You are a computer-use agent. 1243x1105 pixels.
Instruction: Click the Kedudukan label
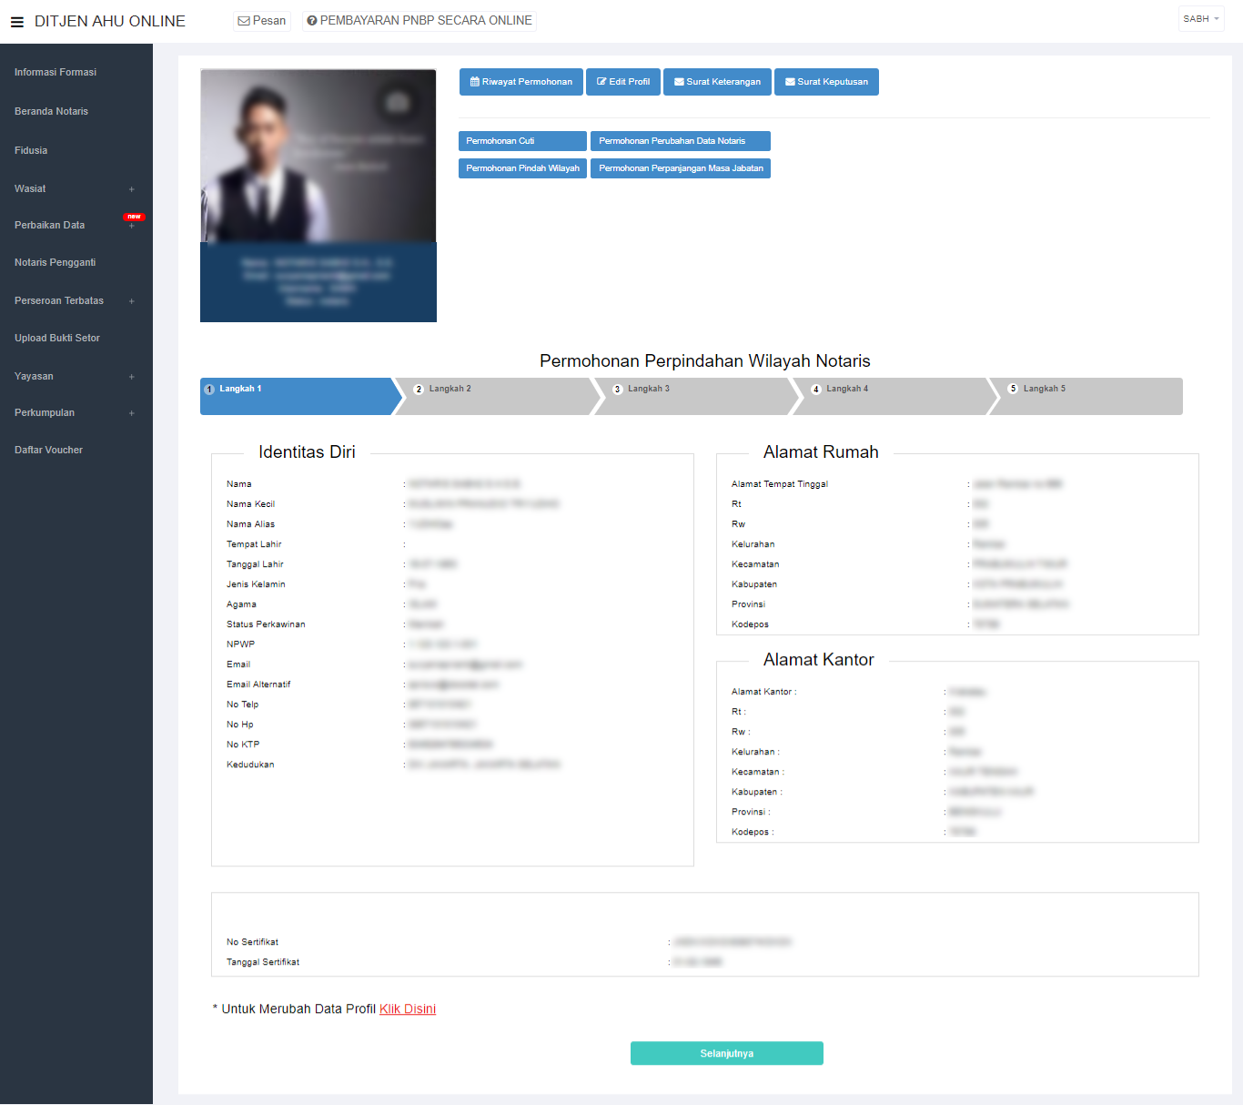(250, 765)
